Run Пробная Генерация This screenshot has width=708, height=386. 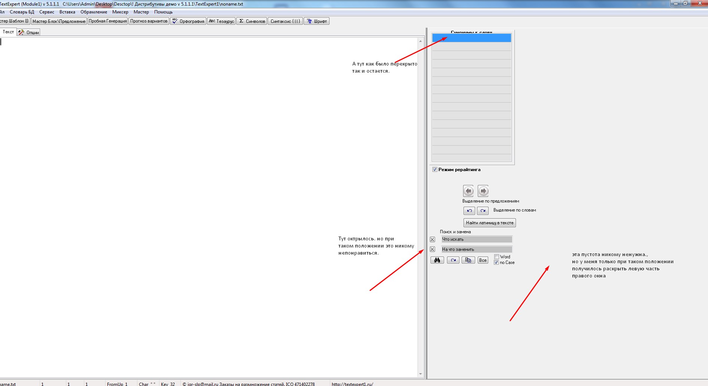pos(108,21)
